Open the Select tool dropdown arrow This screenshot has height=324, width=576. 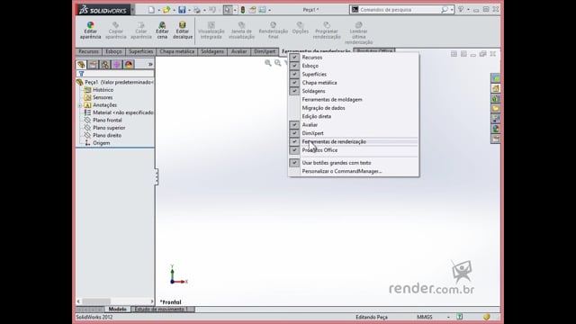click(235, 10)
